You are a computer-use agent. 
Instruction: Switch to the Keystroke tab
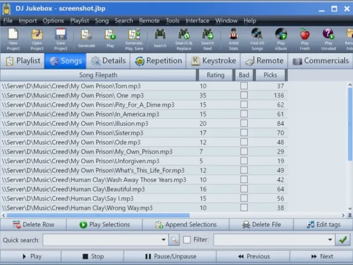[x=213, y=61]
